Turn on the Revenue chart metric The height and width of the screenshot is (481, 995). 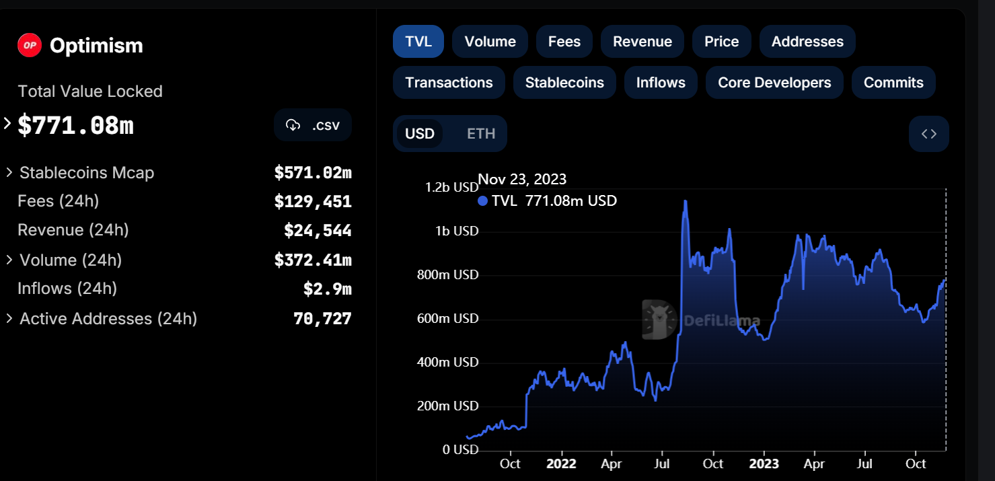pos(642,42)
